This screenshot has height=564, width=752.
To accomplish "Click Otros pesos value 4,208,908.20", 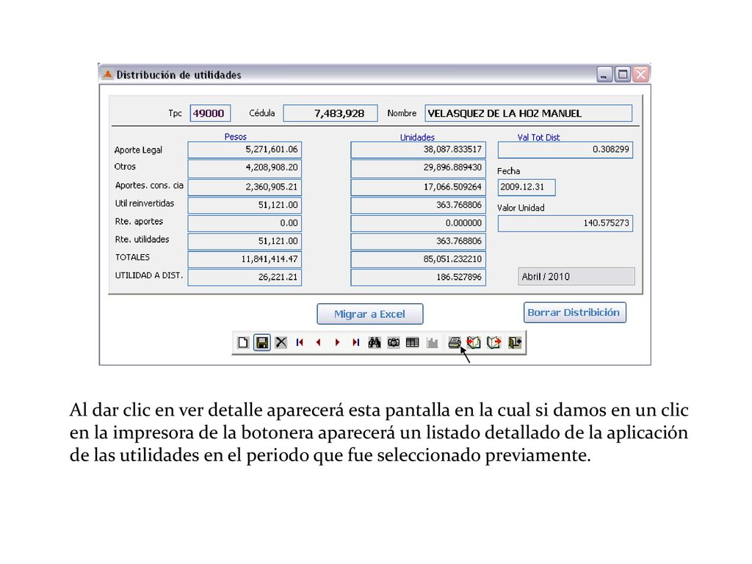I will point(245,168).
